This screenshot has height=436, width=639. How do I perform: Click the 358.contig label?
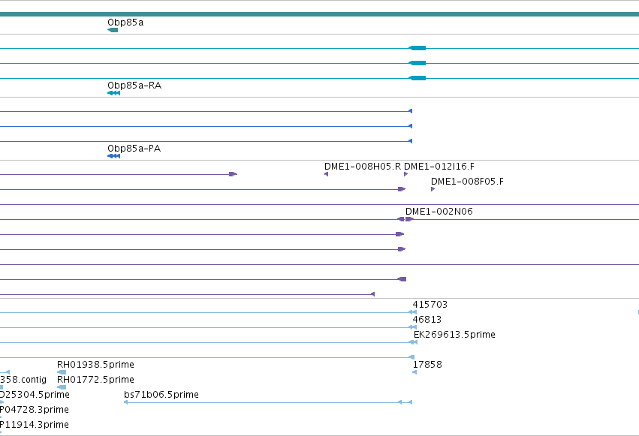23,380
